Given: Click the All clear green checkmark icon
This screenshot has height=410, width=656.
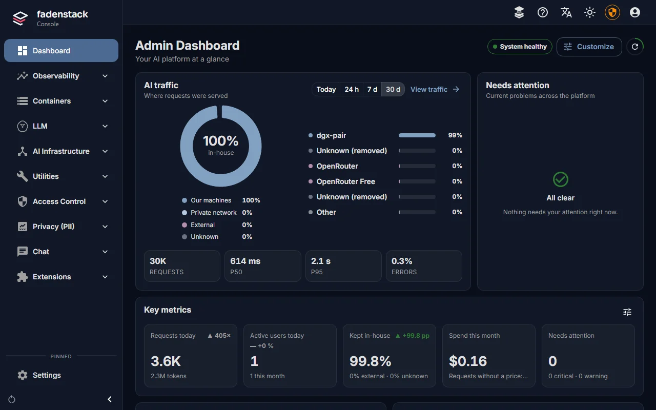Looking at the screenshot, I should click(x=561, y=179).
